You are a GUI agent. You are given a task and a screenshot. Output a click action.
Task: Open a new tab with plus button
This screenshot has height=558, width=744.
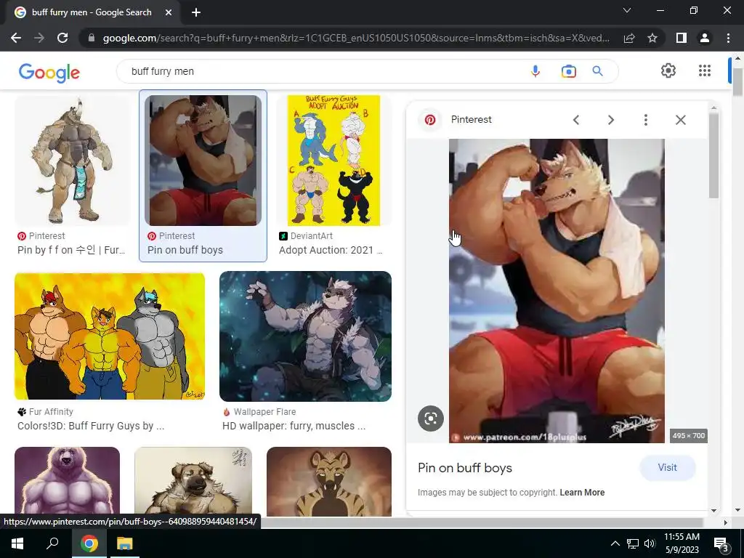point(196,12)
